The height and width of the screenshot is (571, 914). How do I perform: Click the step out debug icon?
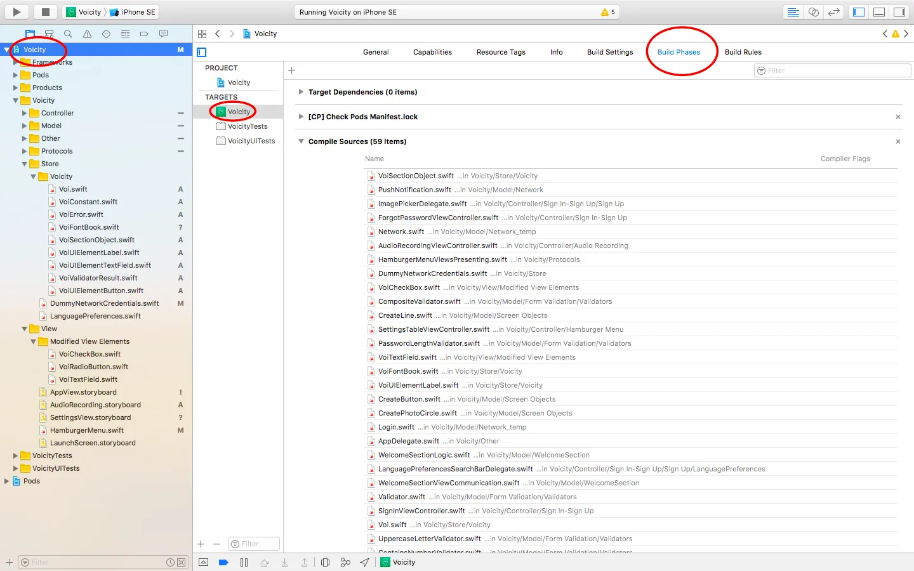click(x=305, y=562)
